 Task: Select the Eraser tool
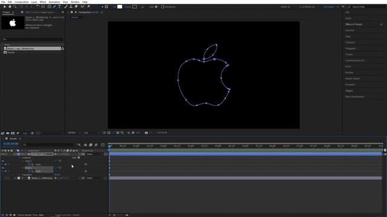(x=76, y=7)
